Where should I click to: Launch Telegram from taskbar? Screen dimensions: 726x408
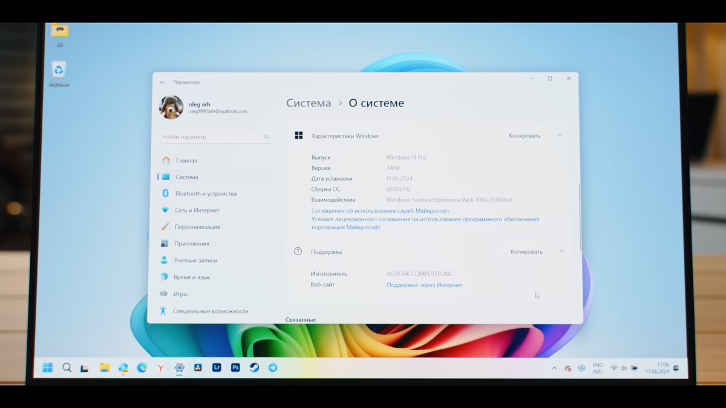pyautogui.click(x=273, y=368)
